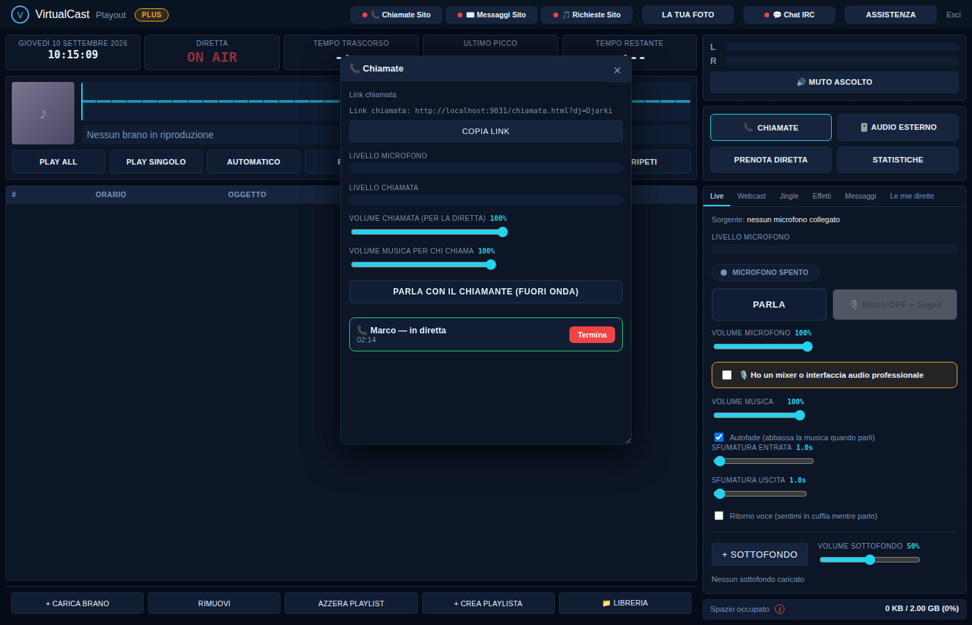Toggle the Microfono Spento indicator
The image size is (972, 625).
(x=765, y=272)
